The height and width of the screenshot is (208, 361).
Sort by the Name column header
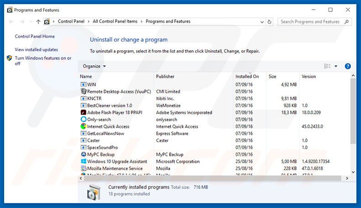click(x=86, y=76)
